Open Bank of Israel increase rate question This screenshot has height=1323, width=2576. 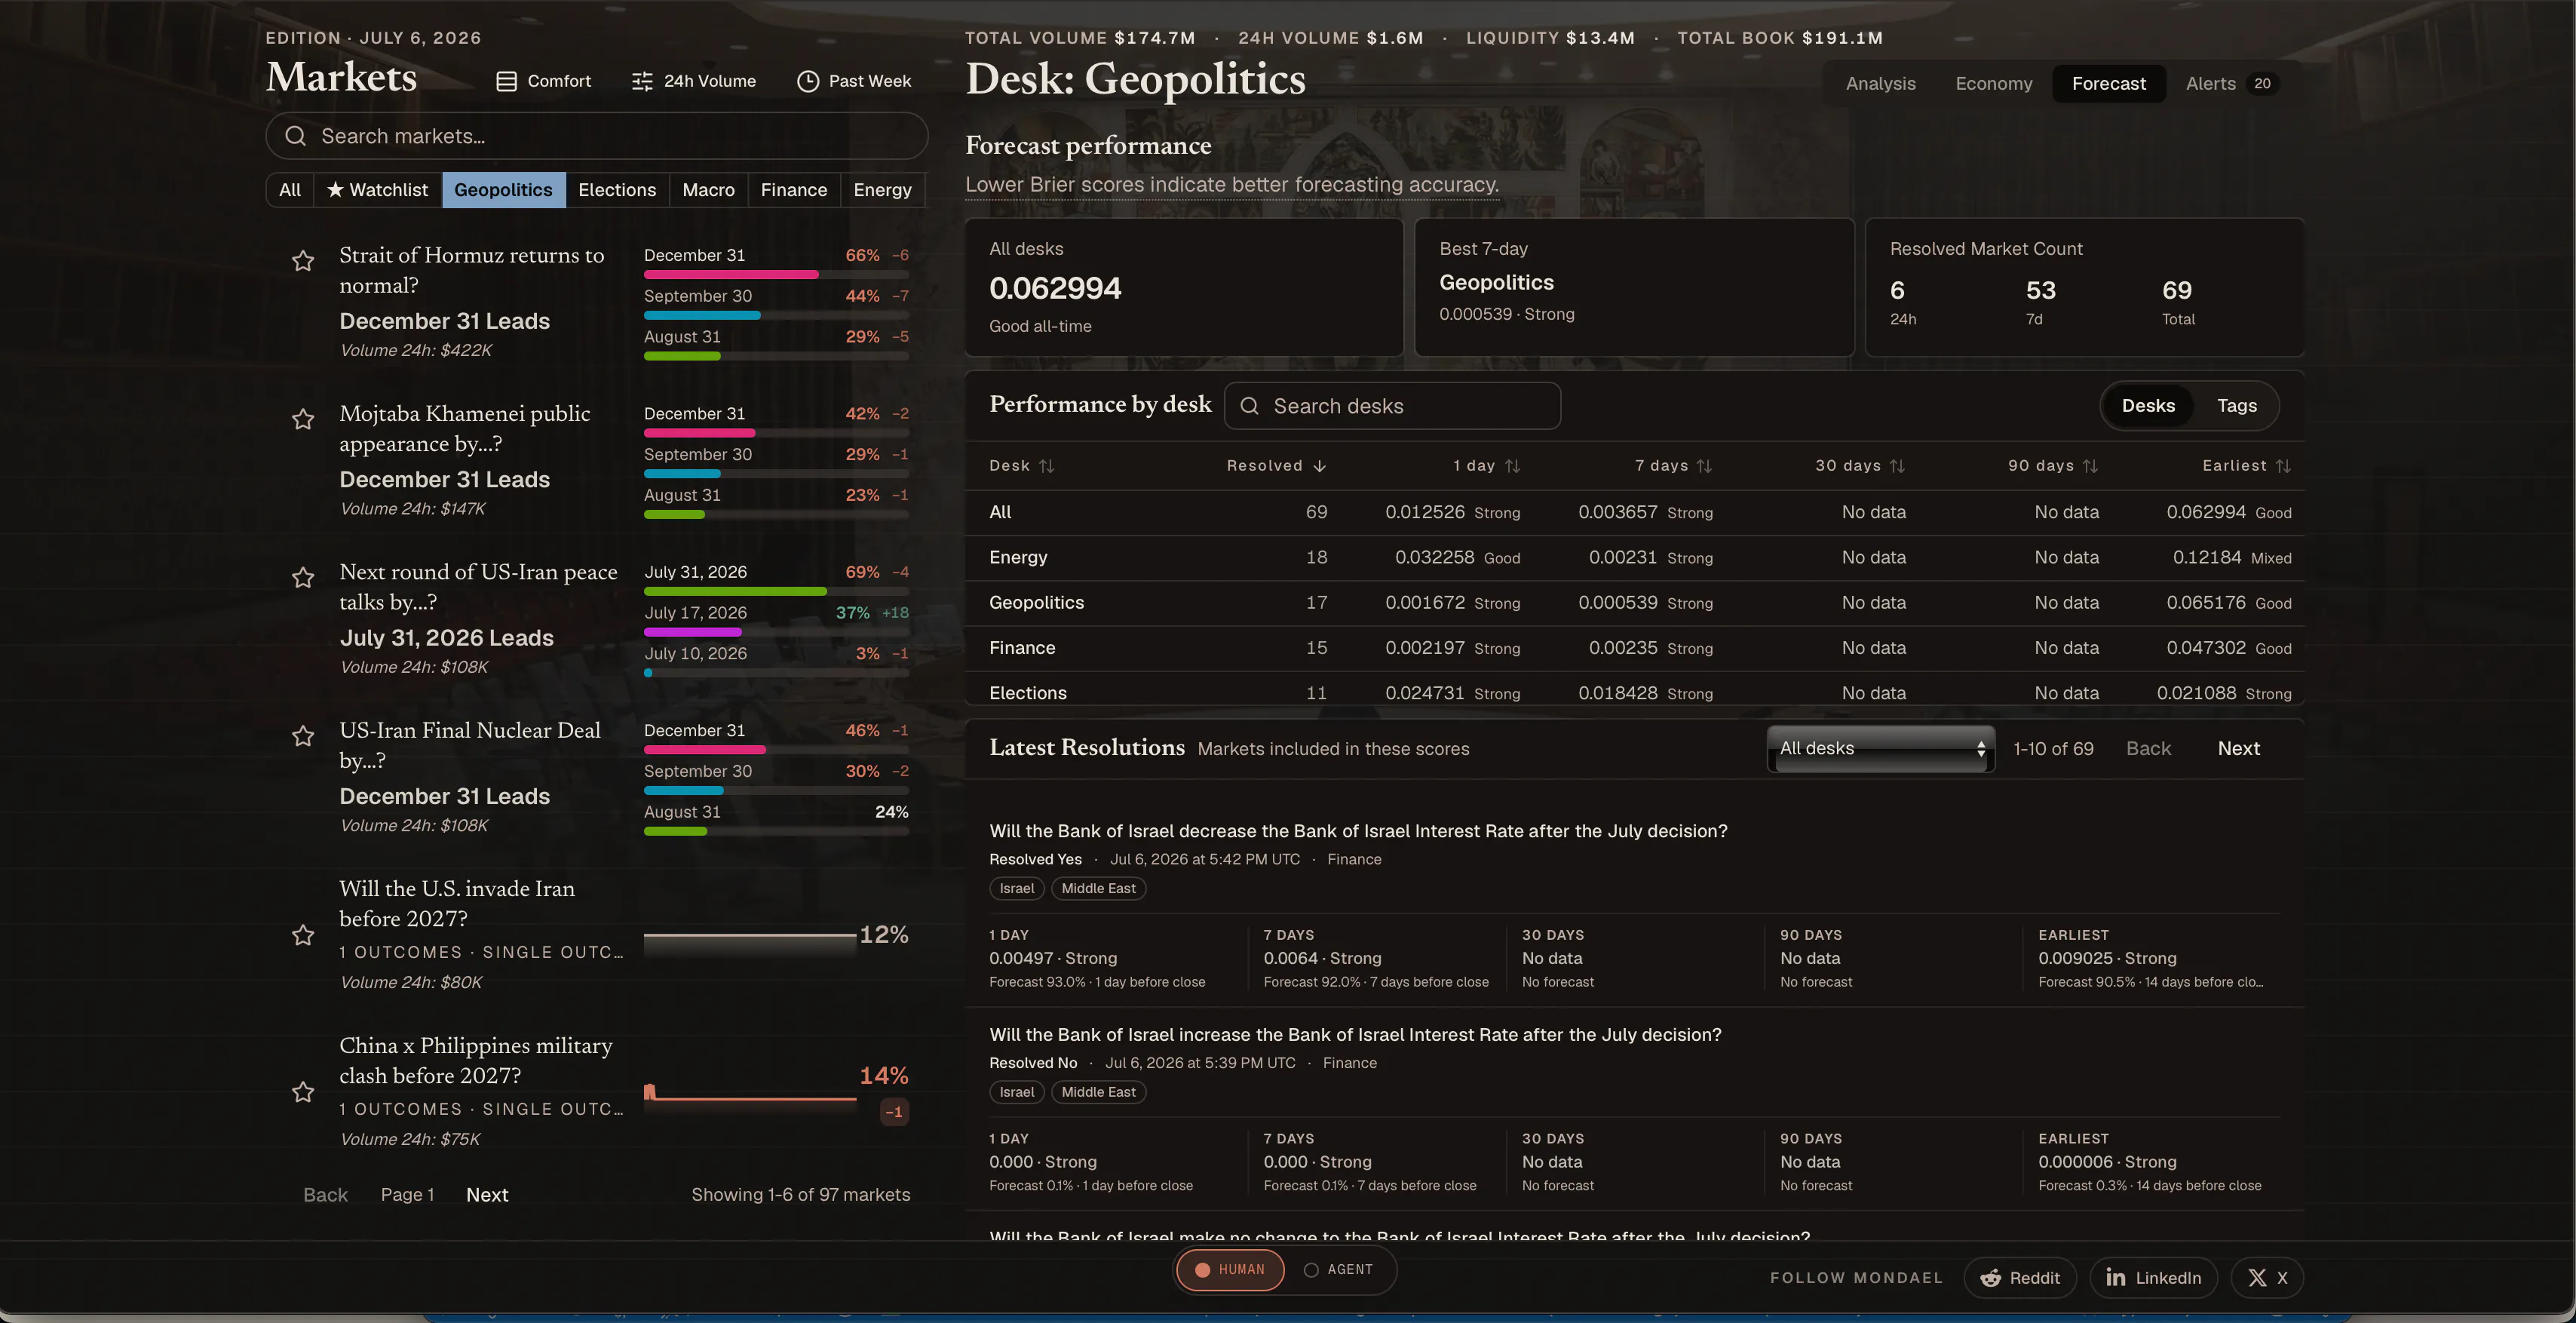tap(1355, 1035)
